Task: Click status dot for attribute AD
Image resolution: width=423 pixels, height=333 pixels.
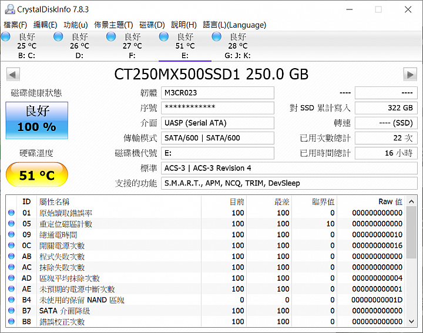Action: pyautogui.click(x=11, y=278)
